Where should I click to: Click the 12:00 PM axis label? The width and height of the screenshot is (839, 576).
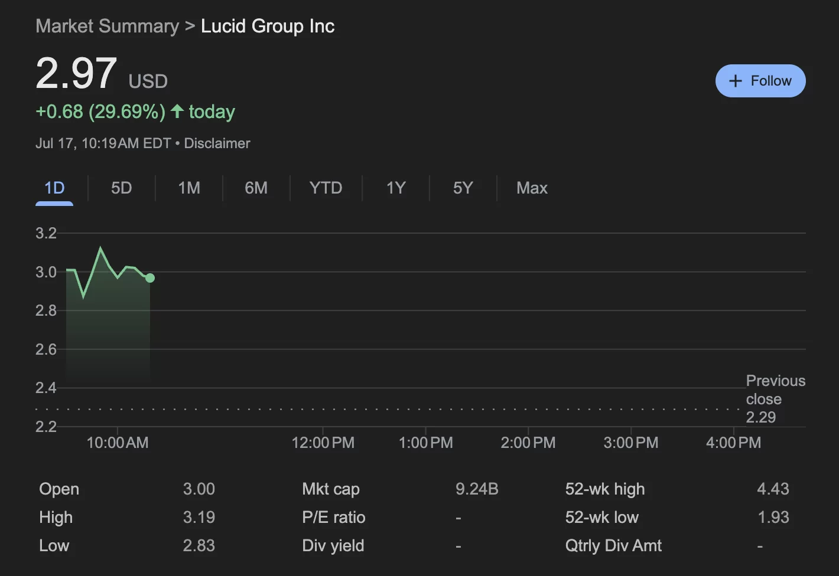[x=323, y=443]
